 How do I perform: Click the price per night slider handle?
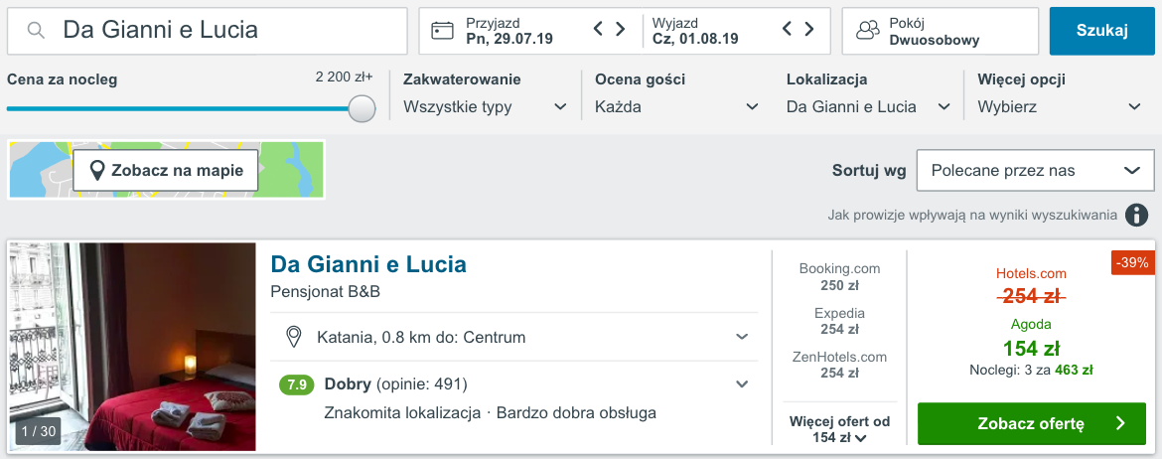pos(362,108)
